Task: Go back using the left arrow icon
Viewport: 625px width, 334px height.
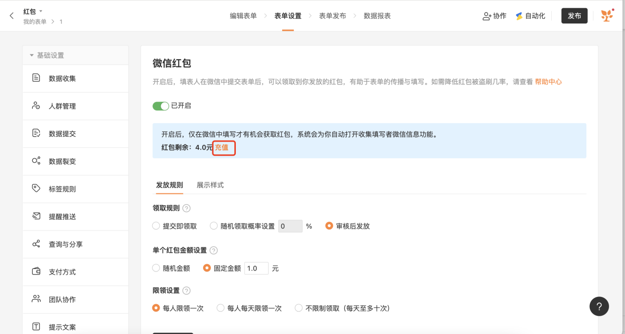Action: click(12, 16)
